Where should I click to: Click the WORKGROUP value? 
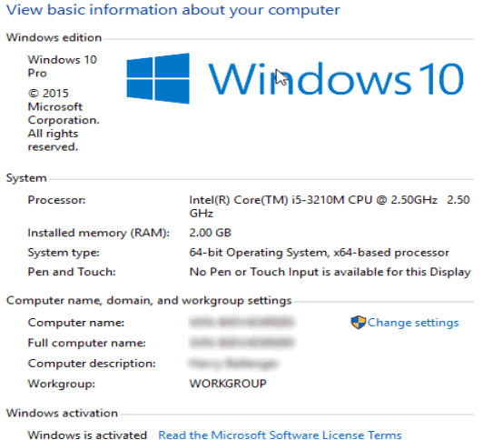[x=228, y=384]
